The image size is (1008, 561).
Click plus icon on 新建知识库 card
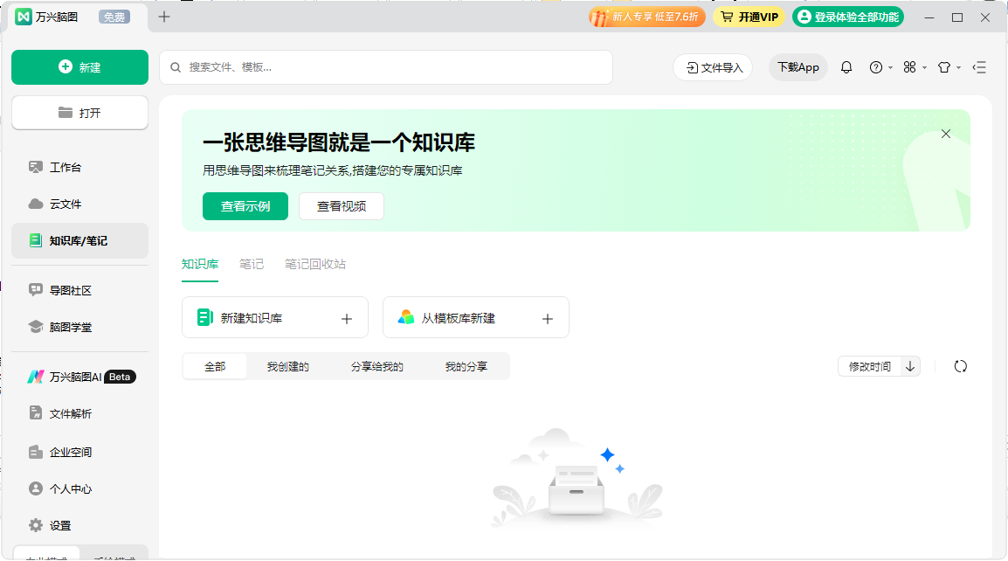click(347, 318)
